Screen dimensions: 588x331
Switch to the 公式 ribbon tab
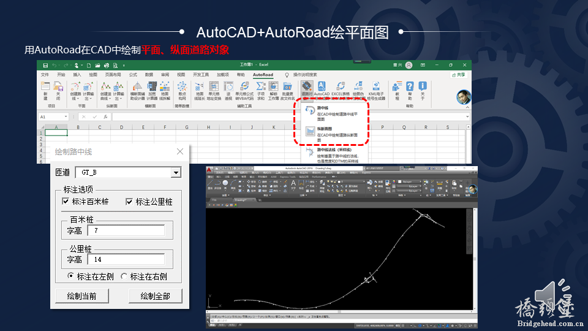(133, 75)
